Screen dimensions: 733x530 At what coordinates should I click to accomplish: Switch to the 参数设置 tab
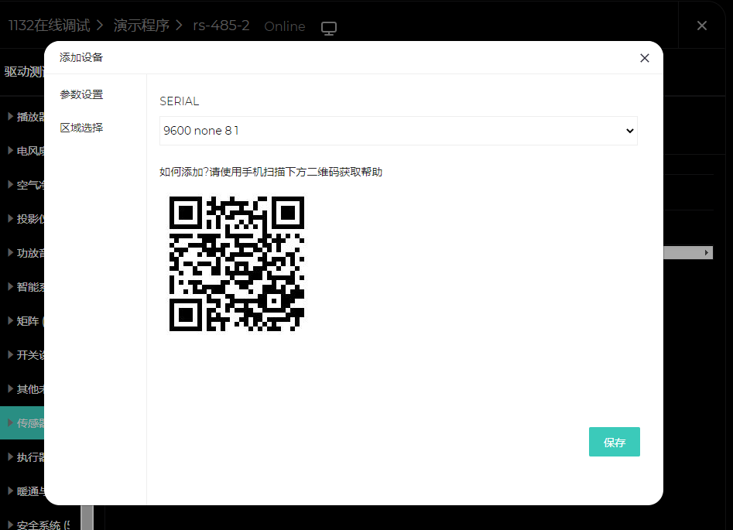81,94
